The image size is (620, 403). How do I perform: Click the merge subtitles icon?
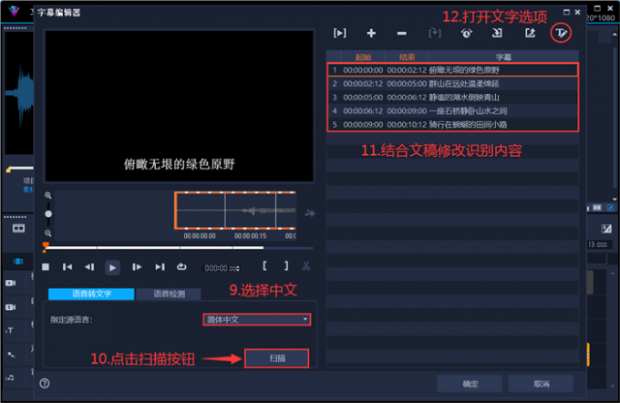click(x=435, y=33)
